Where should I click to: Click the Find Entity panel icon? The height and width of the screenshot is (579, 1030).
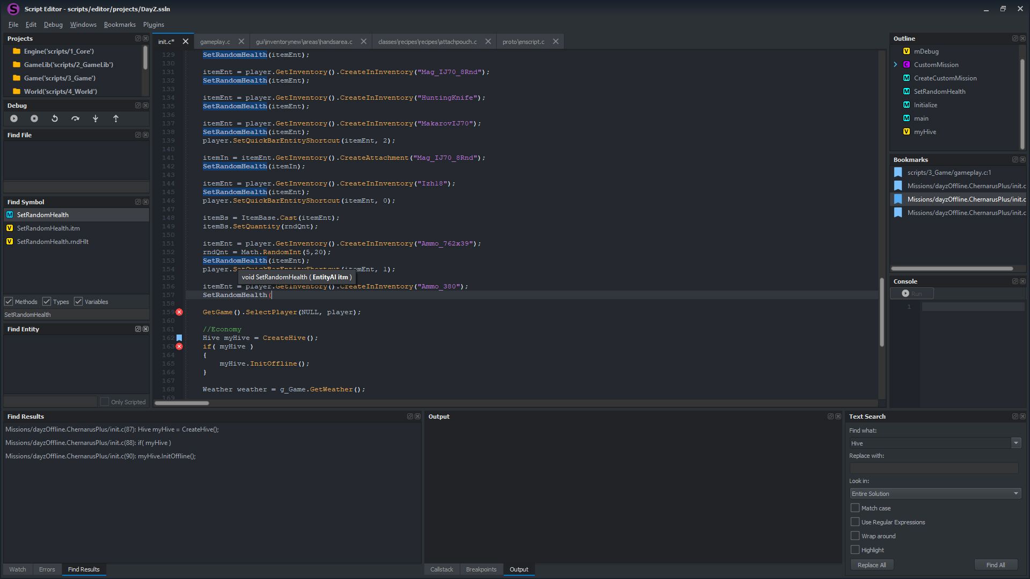(136, 329)
